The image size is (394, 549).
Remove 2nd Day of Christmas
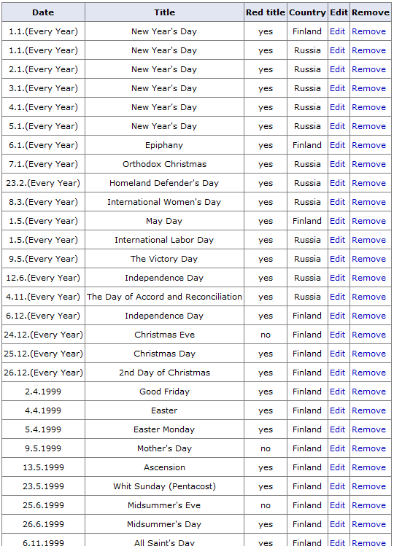(x=368, y=373)
